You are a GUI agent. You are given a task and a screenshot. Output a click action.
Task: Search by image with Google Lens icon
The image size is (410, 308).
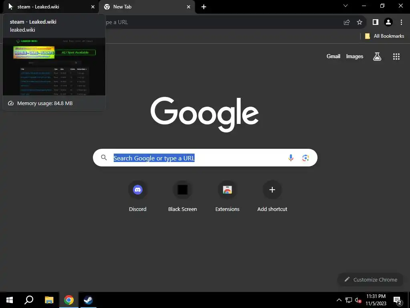coord(305,158)
